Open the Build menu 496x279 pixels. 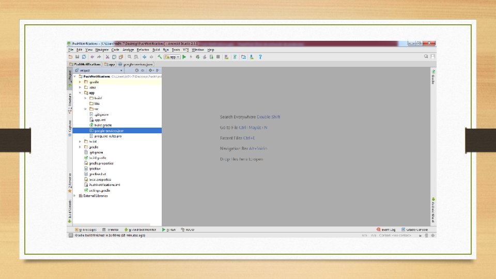[x=156, y=50]
